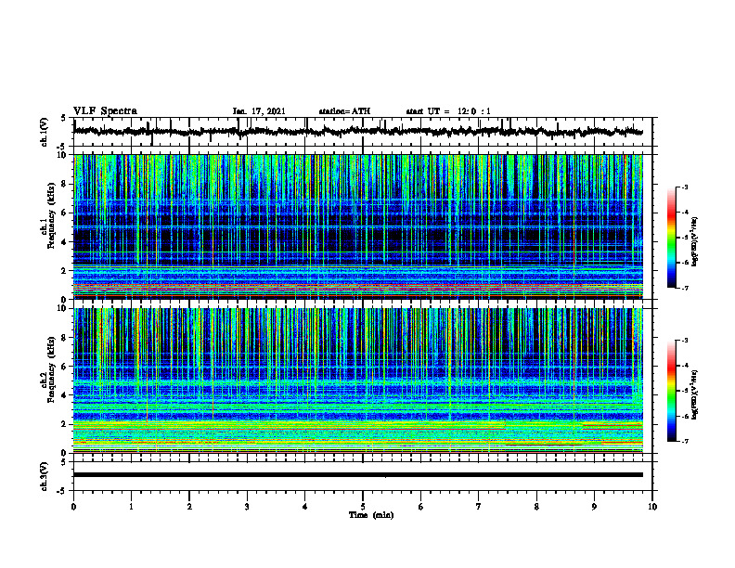The height and width of the screenshot is (568, 735).
Task: Click time axis tick label "1"
Action: pyautogui.click(x=131, y=507)
